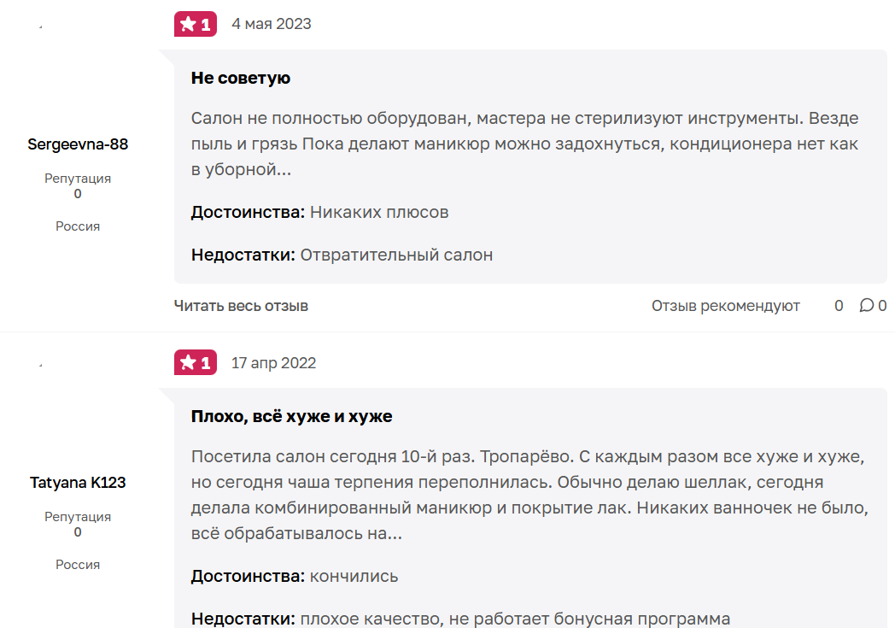Open the review titled Не советую
This screenshot has width=895, height=628.
coord(240,78)
